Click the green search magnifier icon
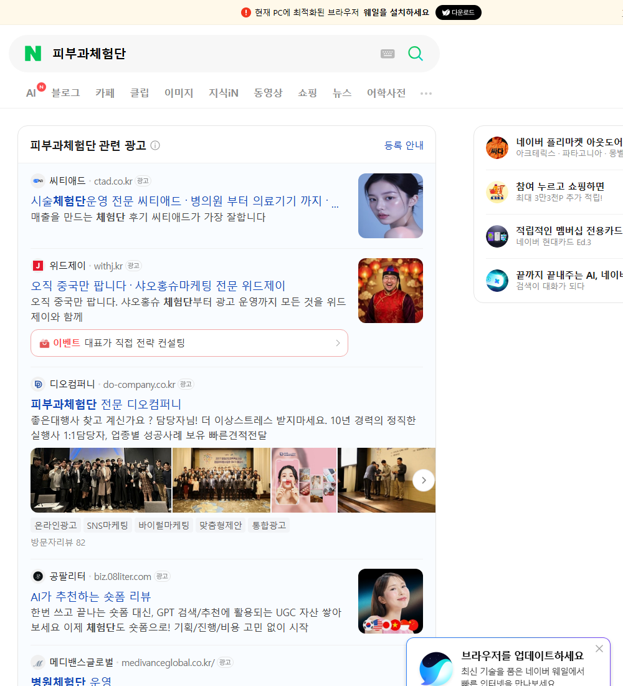Screen dimensions: 623x686 416,54
